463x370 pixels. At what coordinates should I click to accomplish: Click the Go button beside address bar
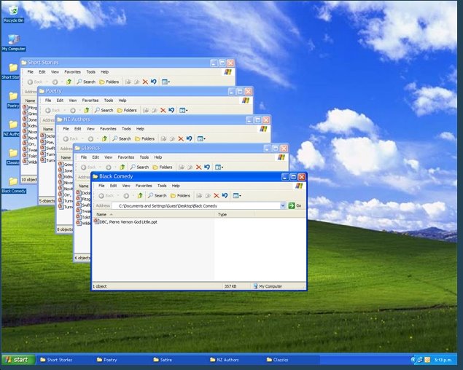(x=295, y=205)
